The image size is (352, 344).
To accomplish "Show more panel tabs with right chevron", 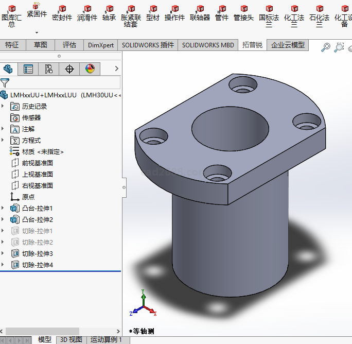I will [x=117, y=68].
